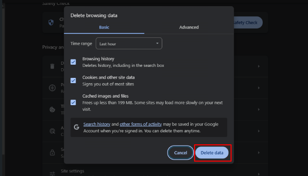Click the Cached images and files label
308x176 pixels.
(x=105, y=96)
